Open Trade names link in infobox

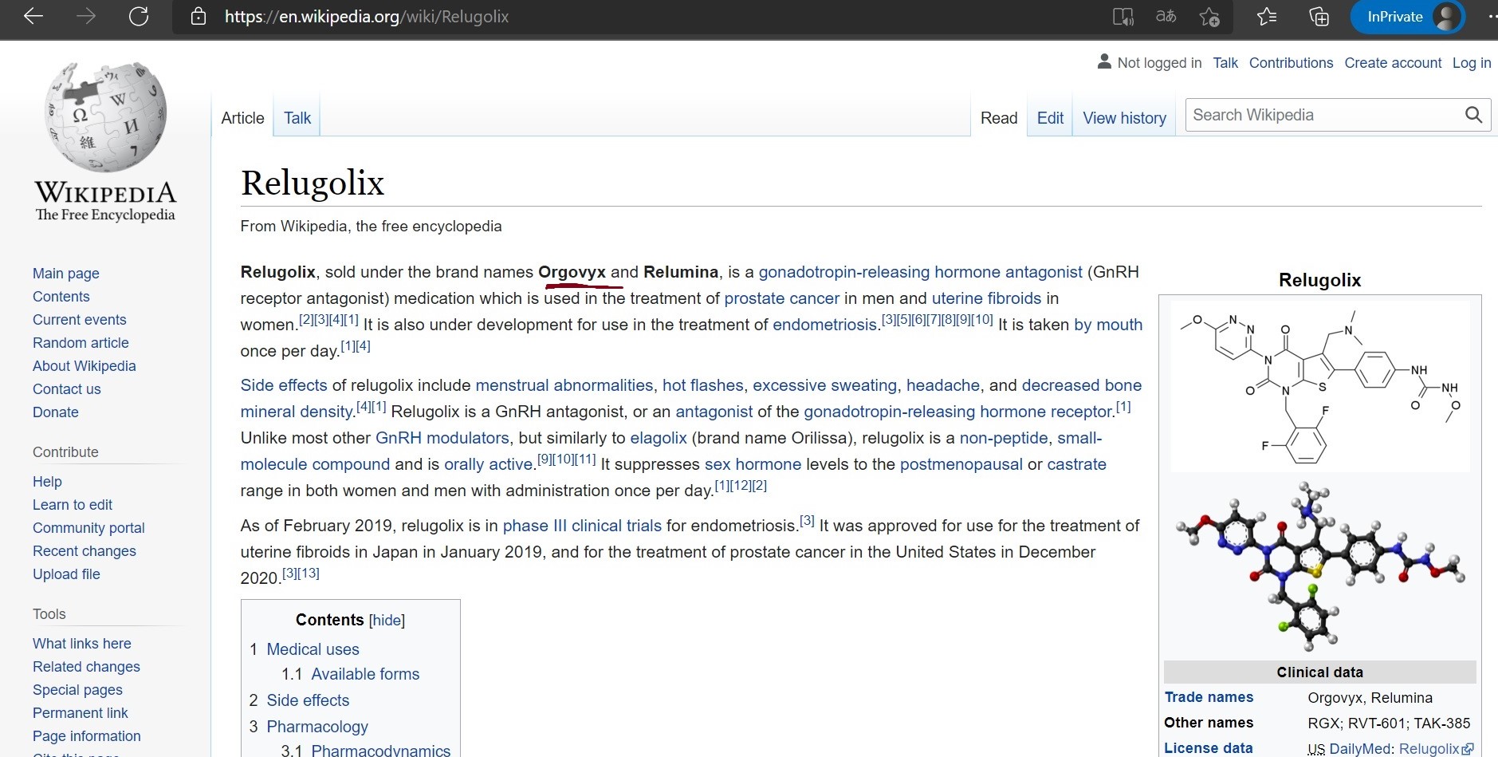[1209, 697]
